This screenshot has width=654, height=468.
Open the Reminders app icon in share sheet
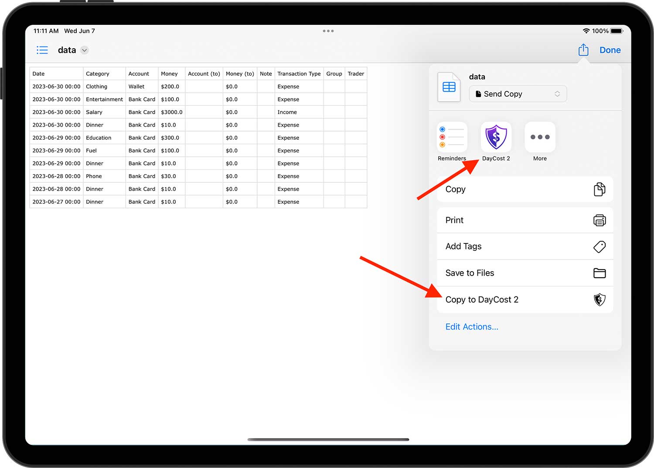(452, 137)
